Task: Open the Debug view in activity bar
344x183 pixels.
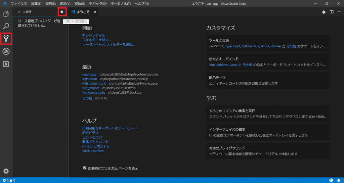Action: [6, 51]
